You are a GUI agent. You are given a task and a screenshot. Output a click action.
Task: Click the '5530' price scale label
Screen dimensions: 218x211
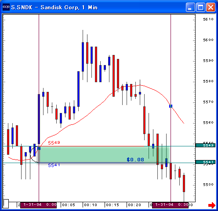[x=208, y=185]
